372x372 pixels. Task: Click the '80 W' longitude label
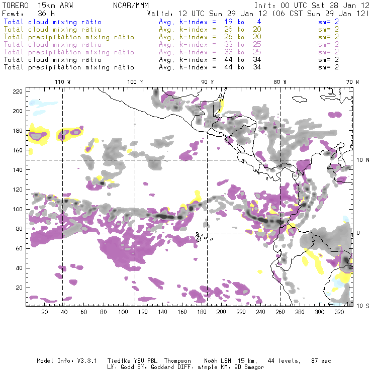coord(280,82)
